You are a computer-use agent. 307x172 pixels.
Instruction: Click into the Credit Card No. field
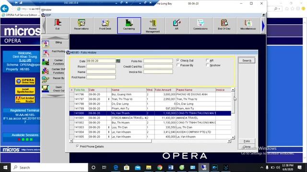(x=158, y=66)
